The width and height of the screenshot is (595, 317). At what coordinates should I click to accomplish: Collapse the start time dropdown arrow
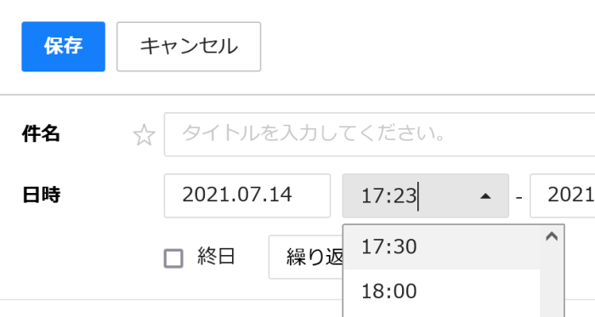(485, 196)
